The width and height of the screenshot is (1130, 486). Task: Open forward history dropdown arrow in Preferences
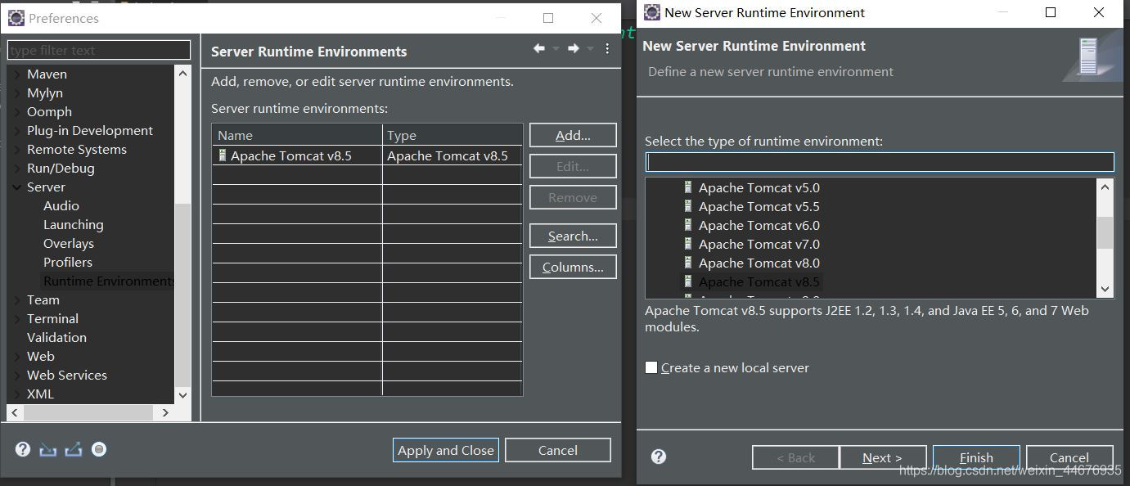(590, 49)
